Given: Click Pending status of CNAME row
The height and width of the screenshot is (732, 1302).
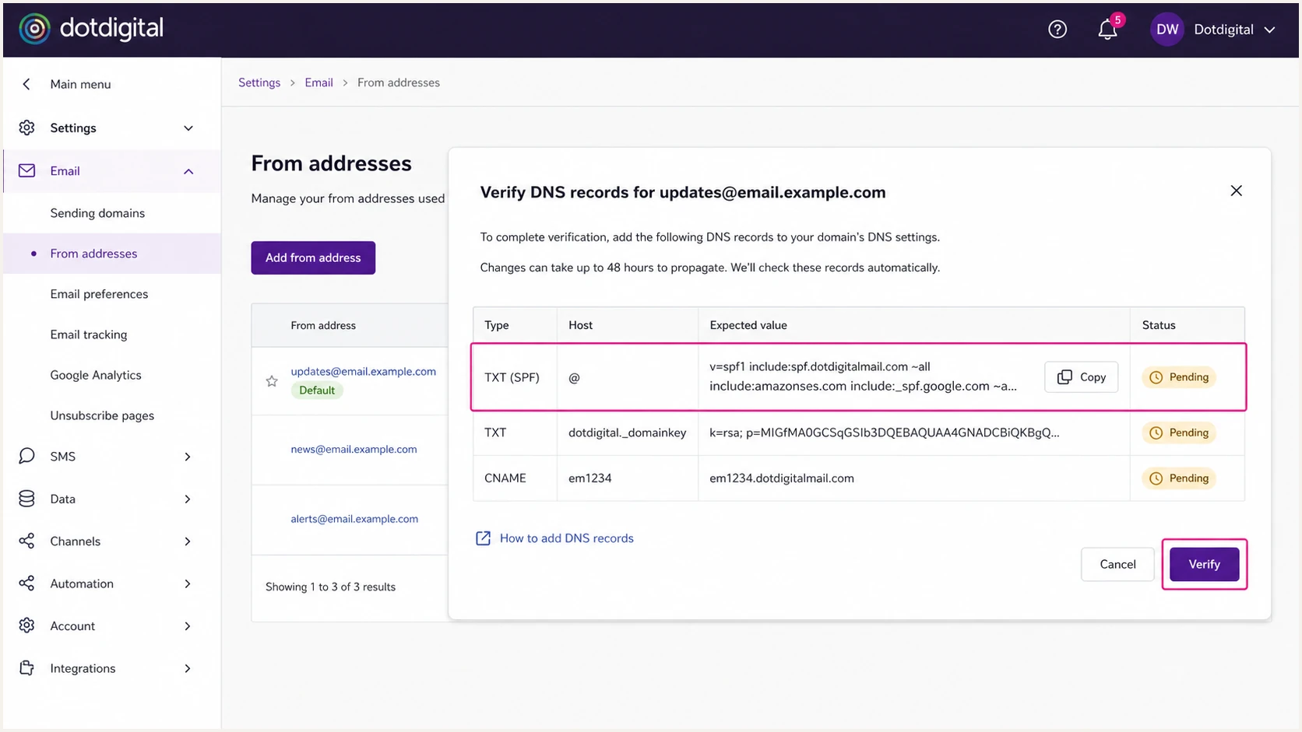Looking at the screenshot, I should coord(1179,478).
